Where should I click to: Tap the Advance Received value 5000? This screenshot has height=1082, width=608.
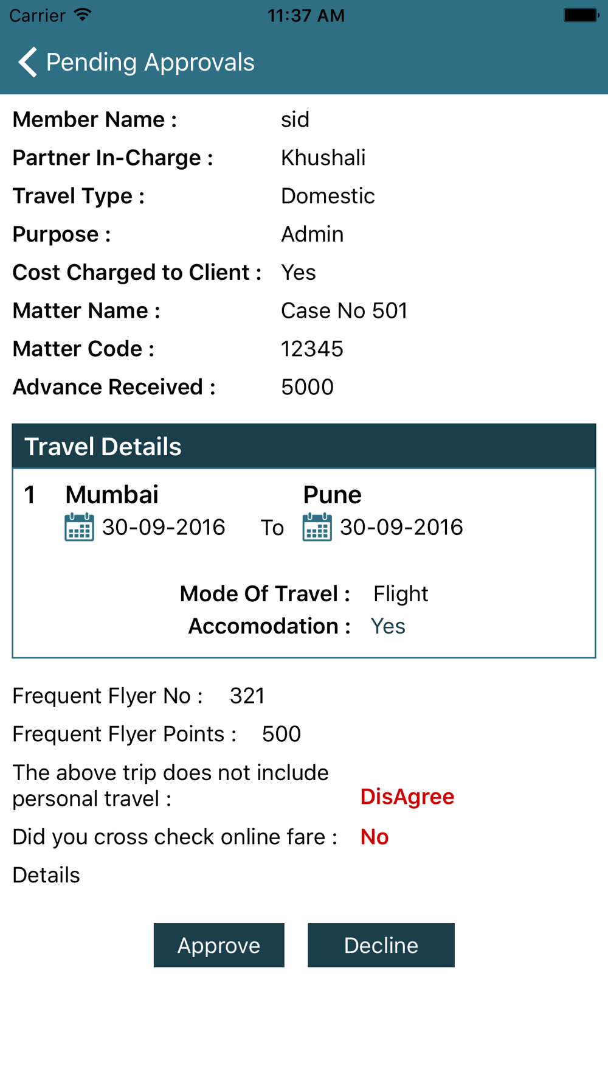coord(307,387)
